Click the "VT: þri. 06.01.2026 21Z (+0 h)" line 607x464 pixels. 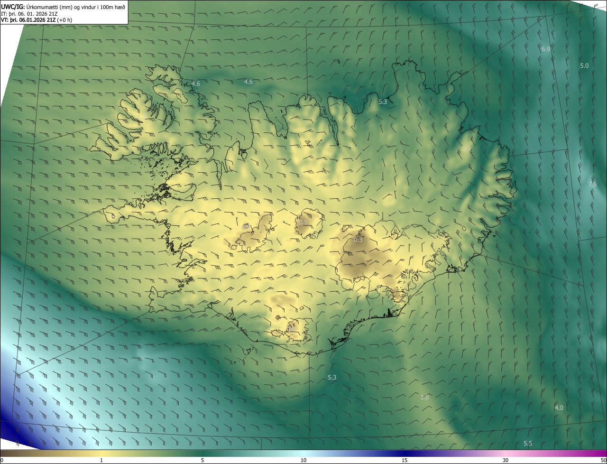tap(37, 20)
